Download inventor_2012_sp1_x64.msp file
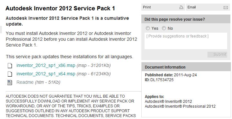232x119 pixels. pos(46,74)
